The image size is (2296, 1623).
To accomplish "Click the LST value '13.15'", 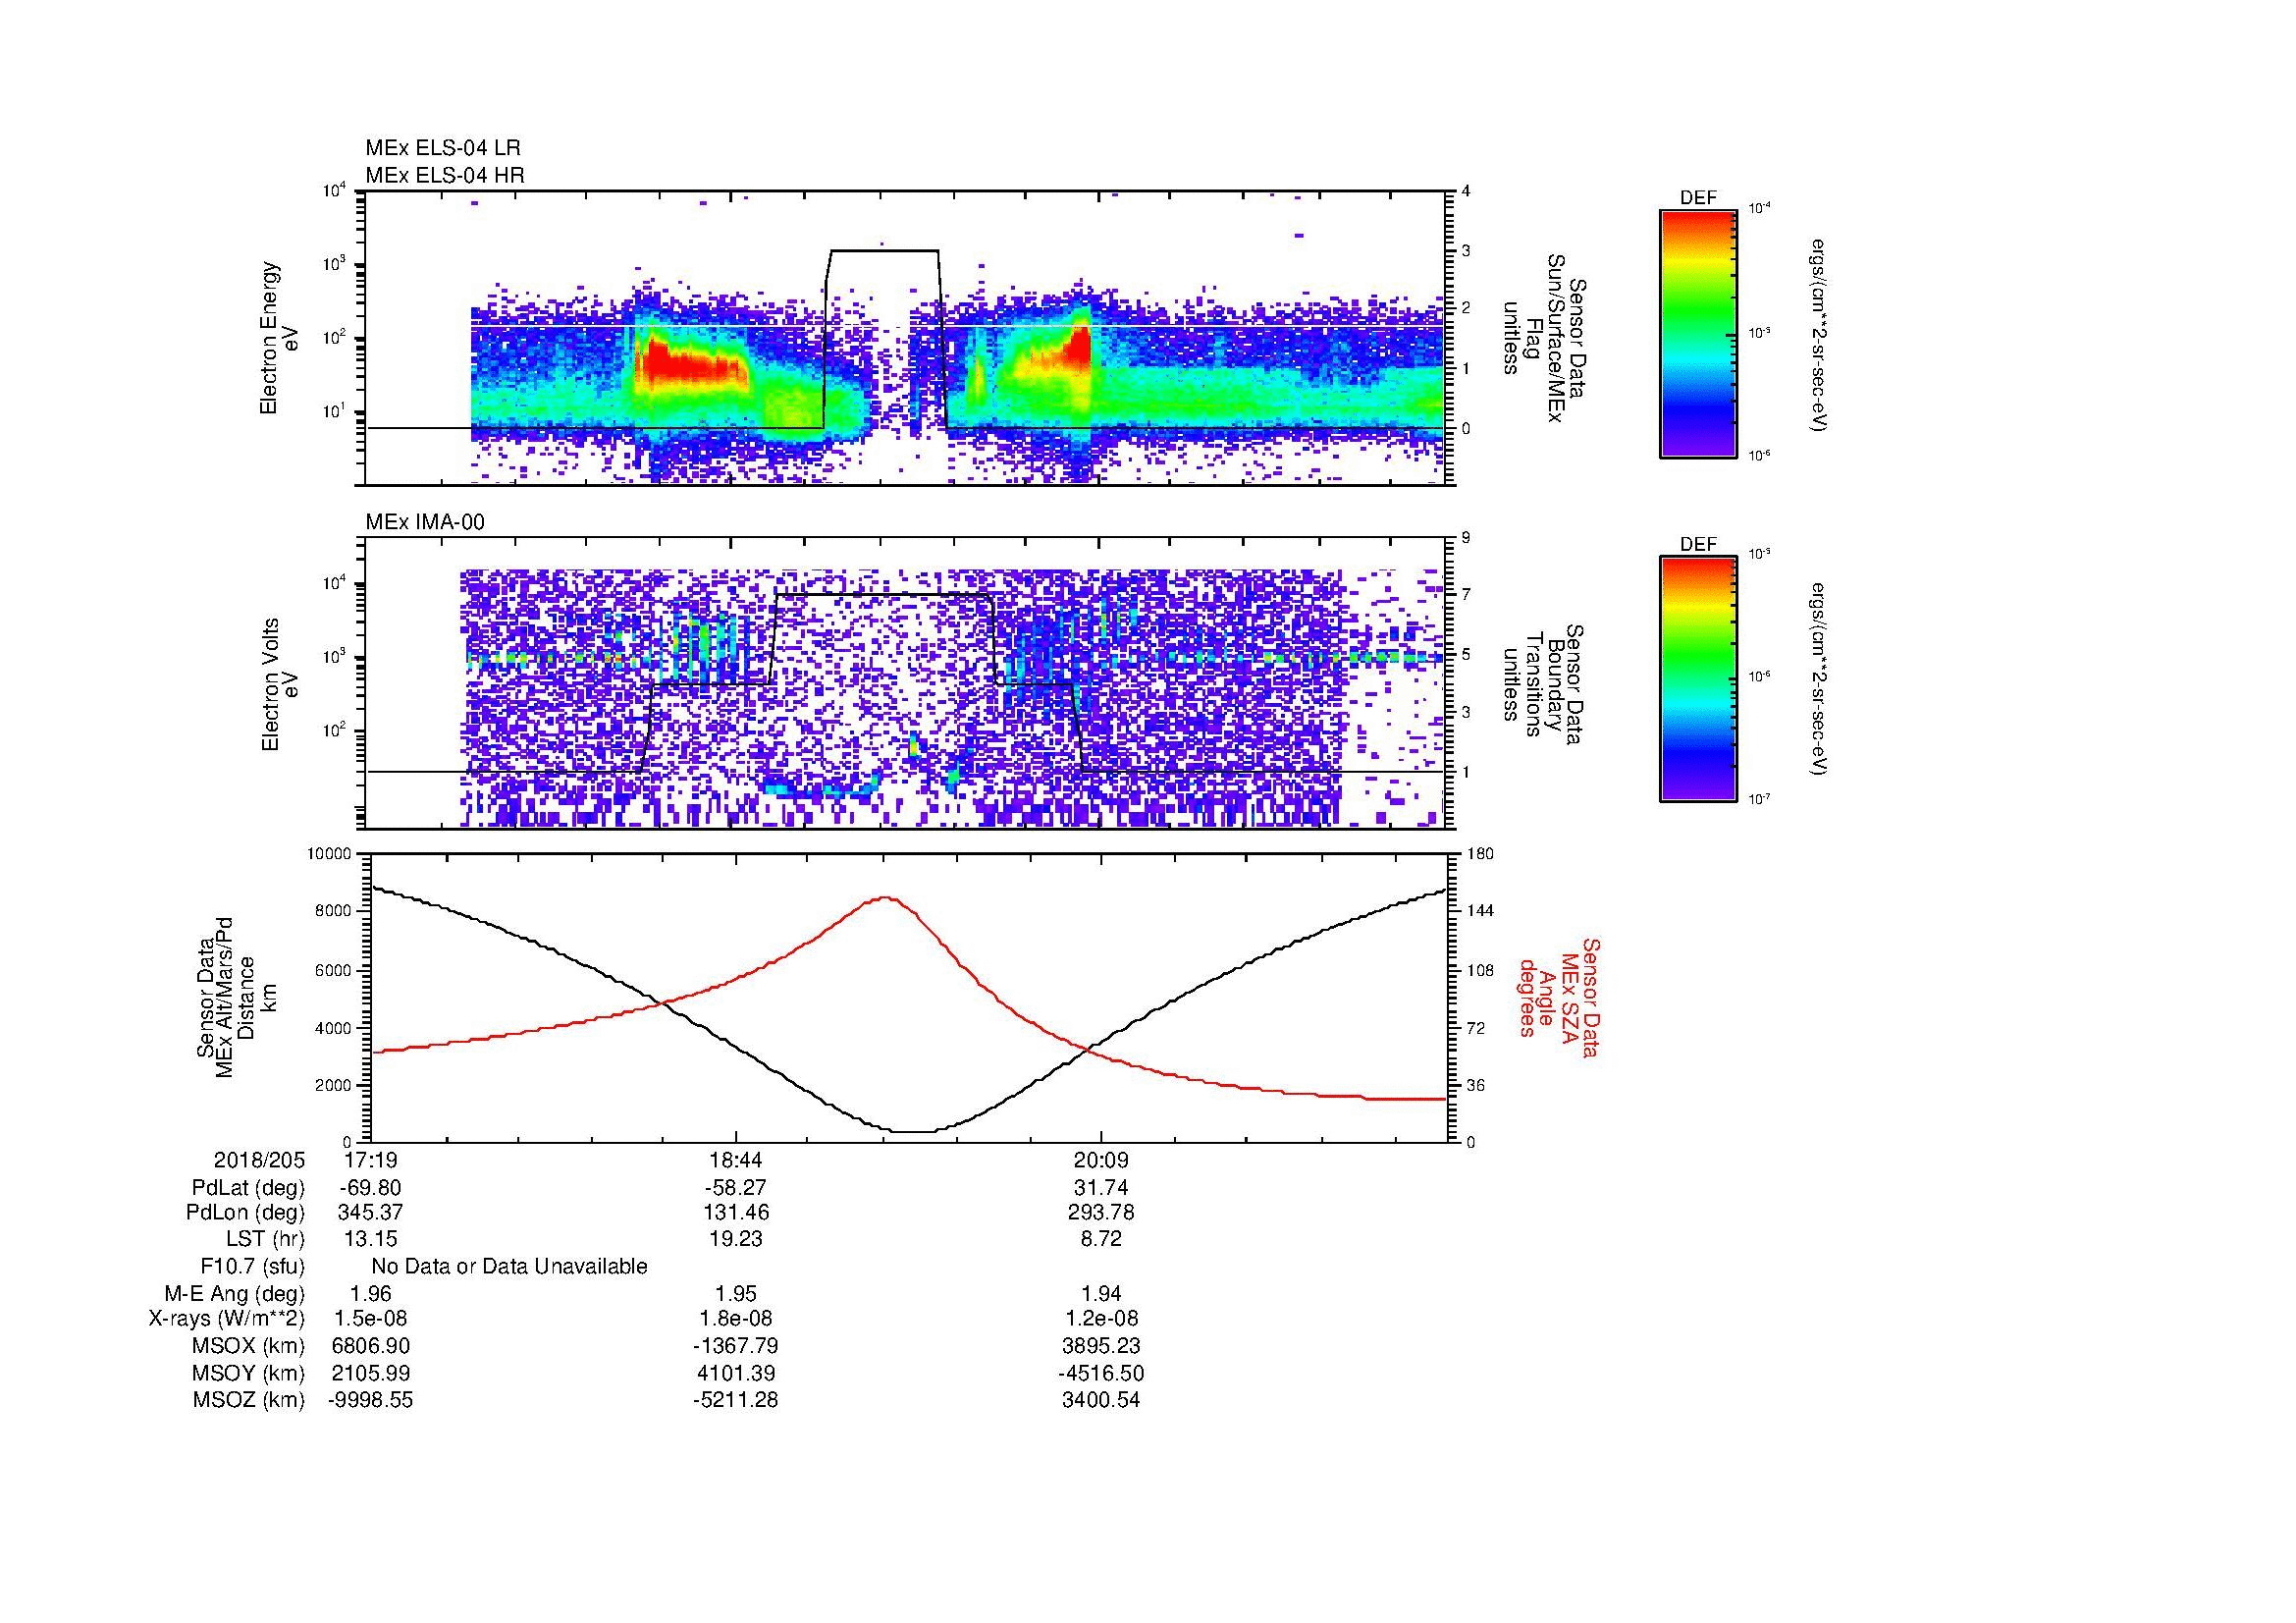I will (x=370, y=1240).
